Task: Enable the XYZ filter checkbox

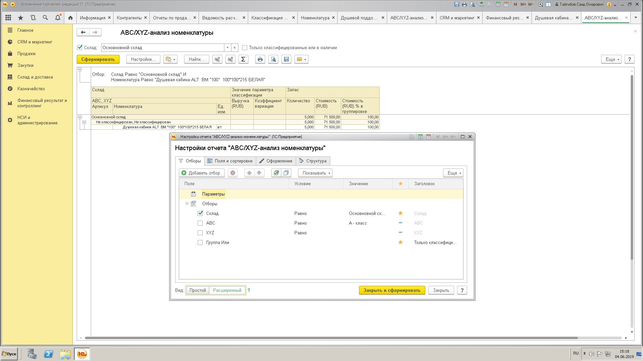Action: pos(200,233)
